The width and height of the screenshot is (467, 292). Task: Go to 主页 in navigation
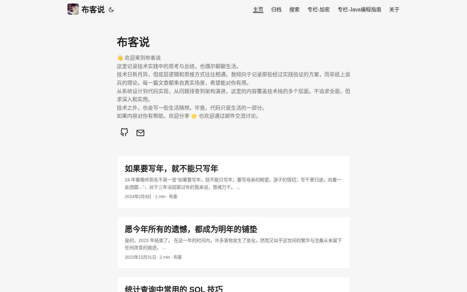tap(258, 10)
